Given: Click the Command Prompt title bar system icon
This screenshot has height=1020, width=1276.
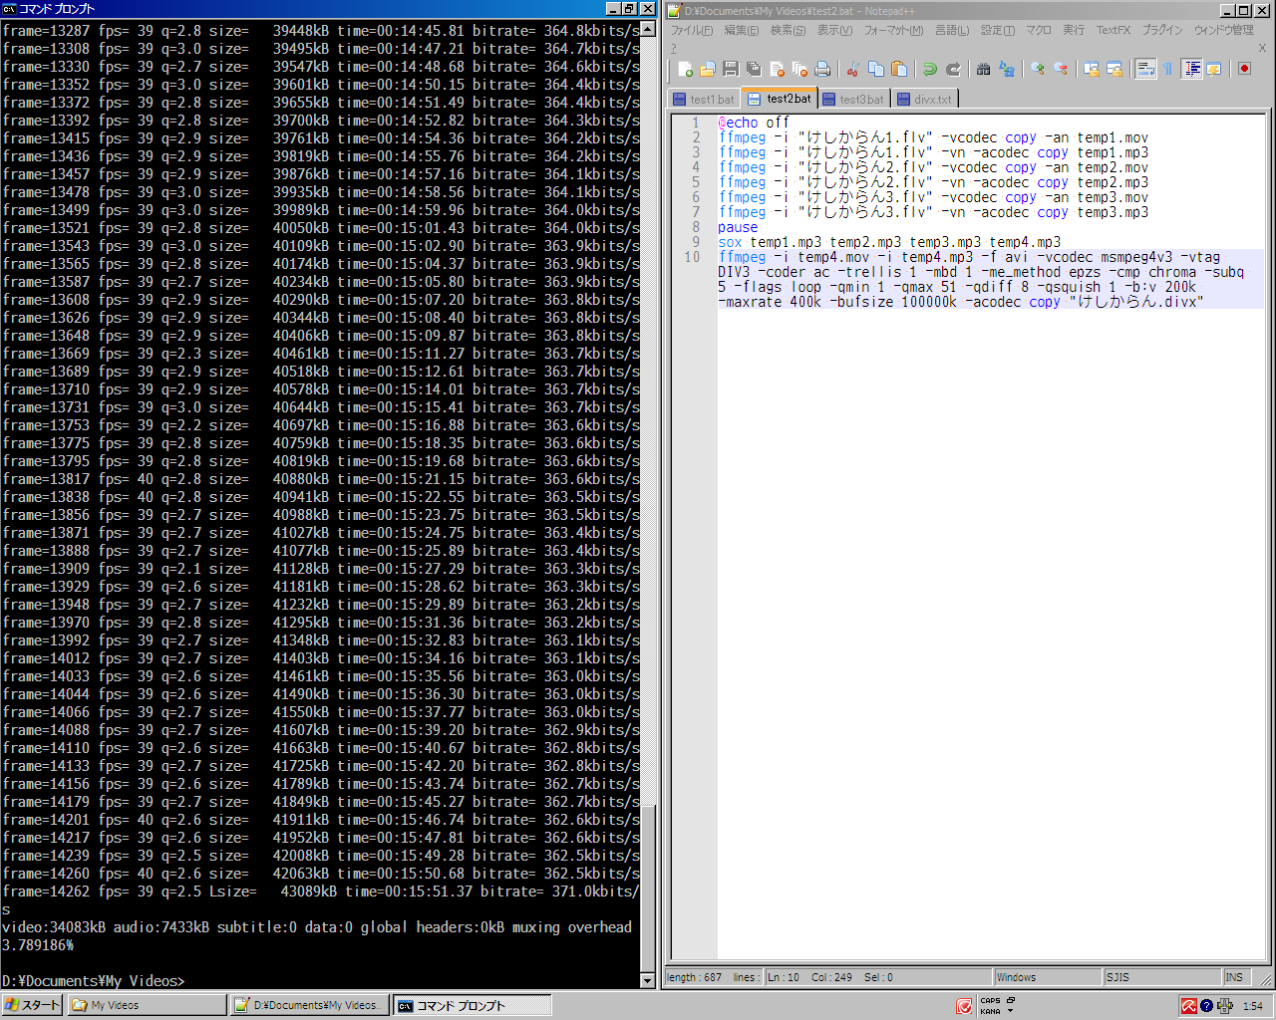Looking at the screenshot, I should [9, 9].
